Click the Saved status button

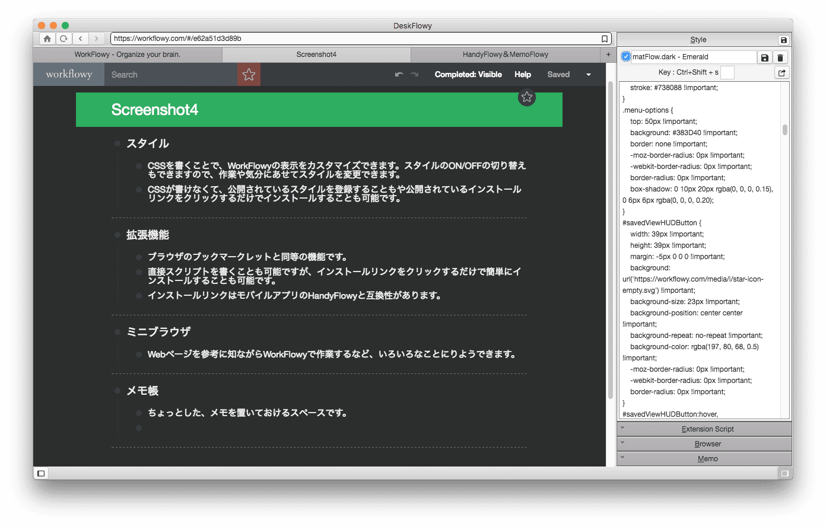coord(558,75)
